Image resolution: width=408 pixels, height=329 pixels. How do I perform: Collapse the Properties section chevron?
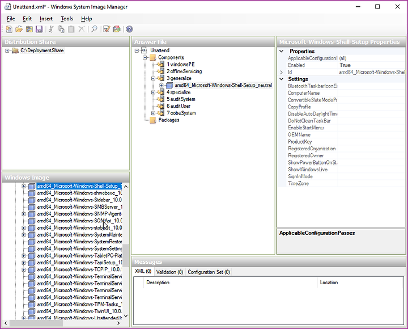282,51
